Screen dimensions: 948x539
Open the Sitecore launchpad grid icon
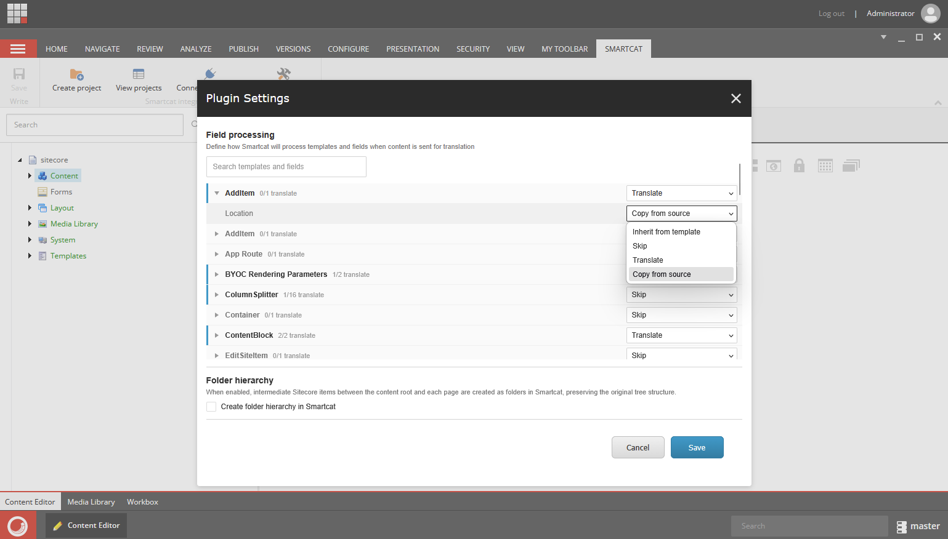click(17, 13)
